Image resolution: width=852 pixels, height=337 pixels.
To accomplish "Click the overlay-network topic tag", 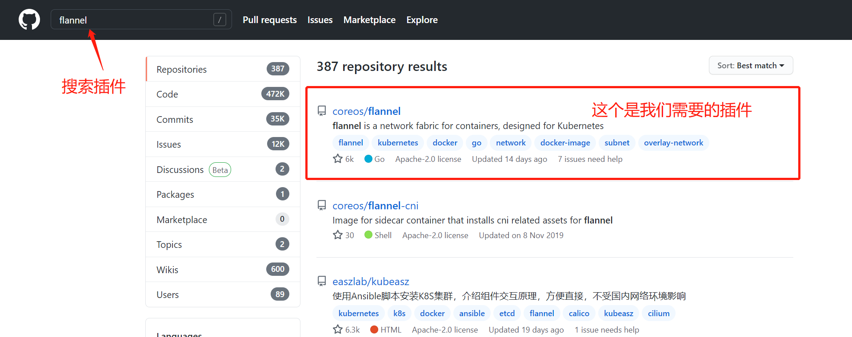I will click(673, 143).
